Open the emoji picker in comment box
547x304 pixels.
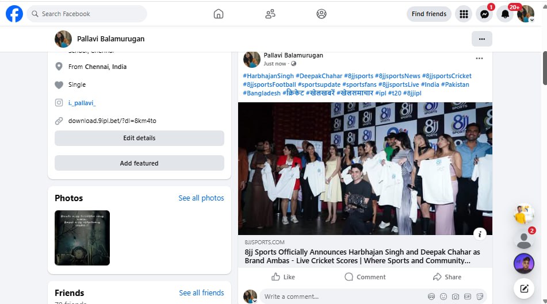click(x=443, y=297)
